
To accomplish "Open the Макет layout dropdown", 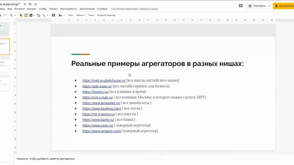I will pos(81,15).
